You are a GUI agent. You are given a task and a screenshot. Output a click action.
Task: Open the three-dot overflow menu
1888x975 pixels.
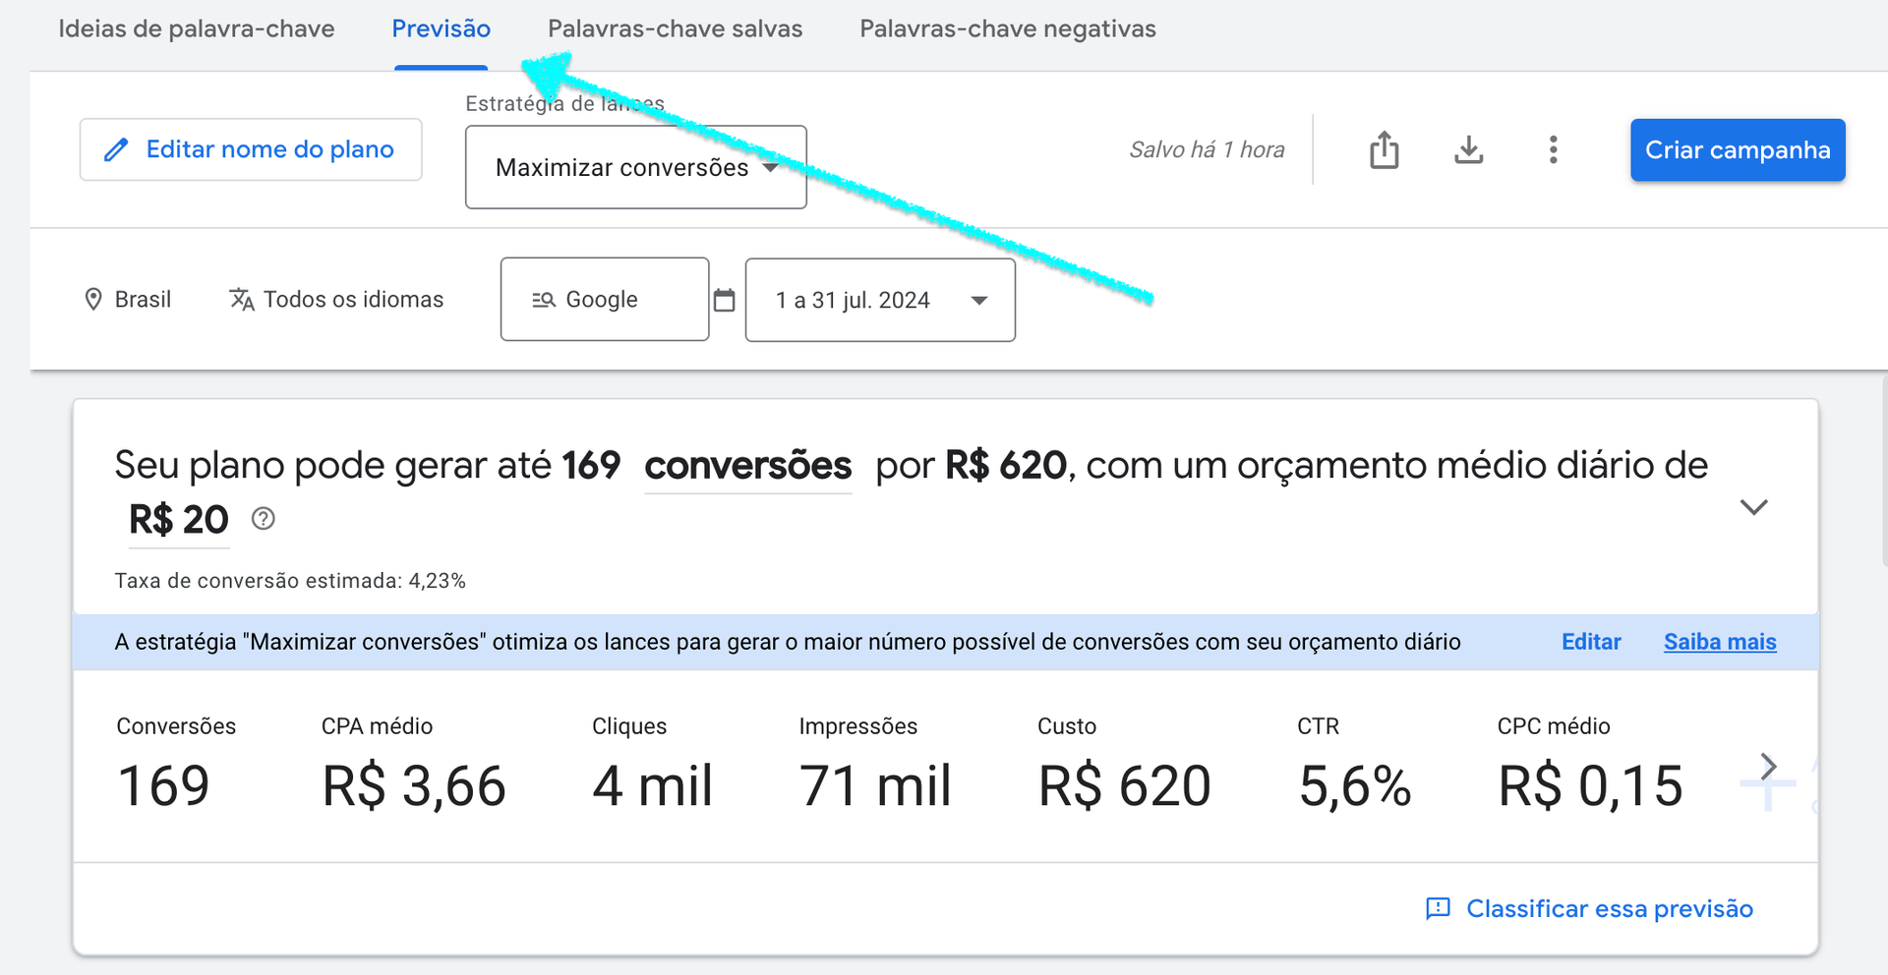point(1553,149)
